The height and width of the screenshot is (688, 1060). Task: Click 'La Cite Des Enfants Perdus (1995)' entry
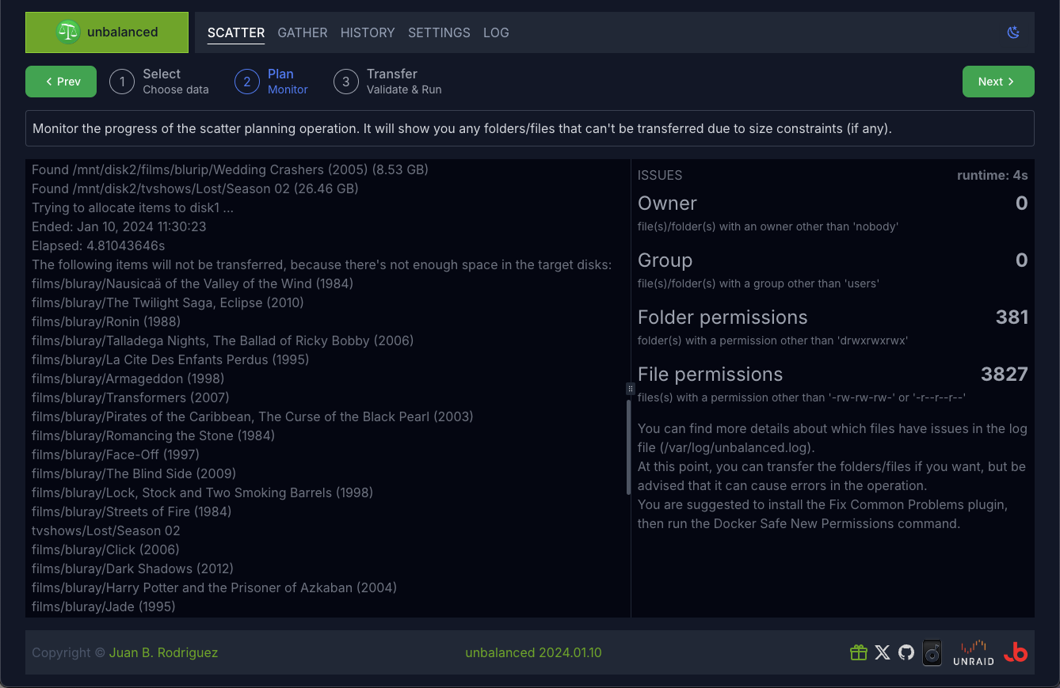click(x=170, y=359)
